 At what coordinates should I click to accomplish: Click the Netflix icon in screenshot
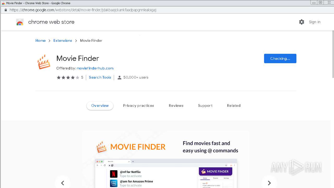[x=114, y=174]
